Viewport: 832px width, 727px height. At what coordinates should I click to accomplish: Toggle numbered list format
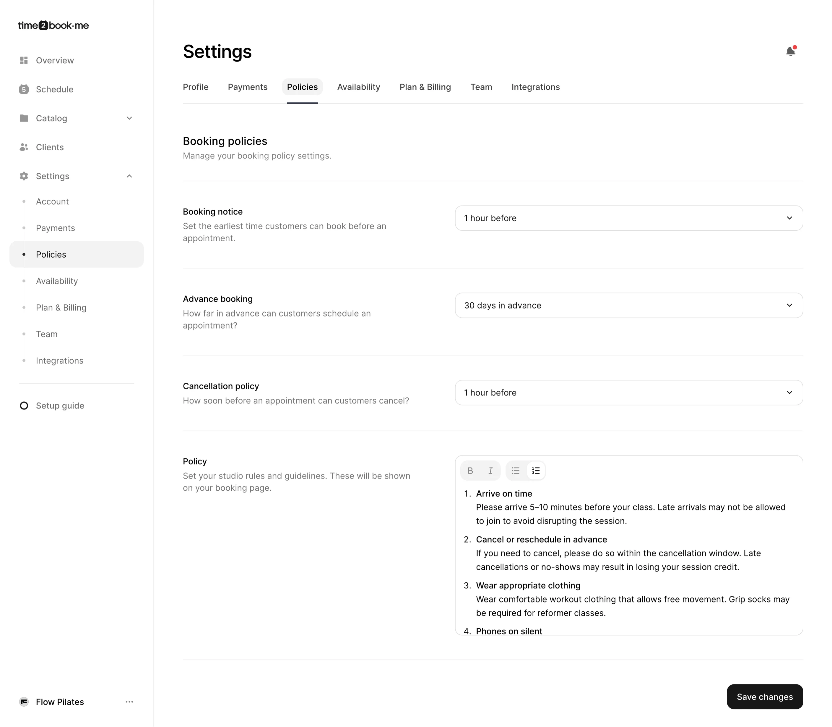pos(536,471)
